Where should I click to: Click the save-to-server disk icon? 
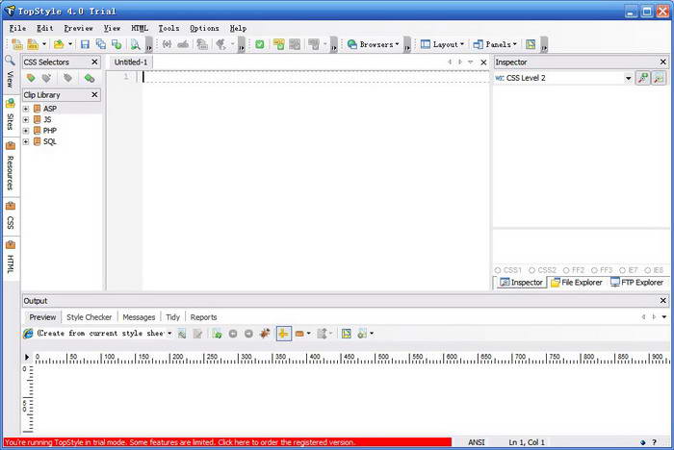point(117,44)
